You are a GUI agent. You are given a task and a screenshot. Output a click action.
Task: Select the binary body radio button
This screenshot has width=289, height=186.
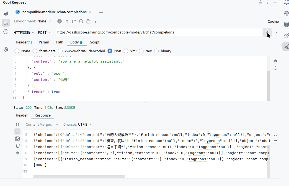coord(156,51)
